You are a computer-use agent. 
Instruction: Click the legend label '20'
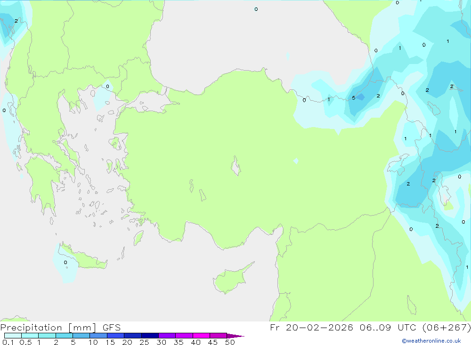pos(127,342)
